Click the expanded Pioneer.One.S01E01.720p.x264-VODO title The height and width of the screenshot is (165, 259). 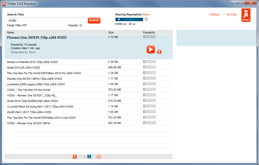click(37, 38)
